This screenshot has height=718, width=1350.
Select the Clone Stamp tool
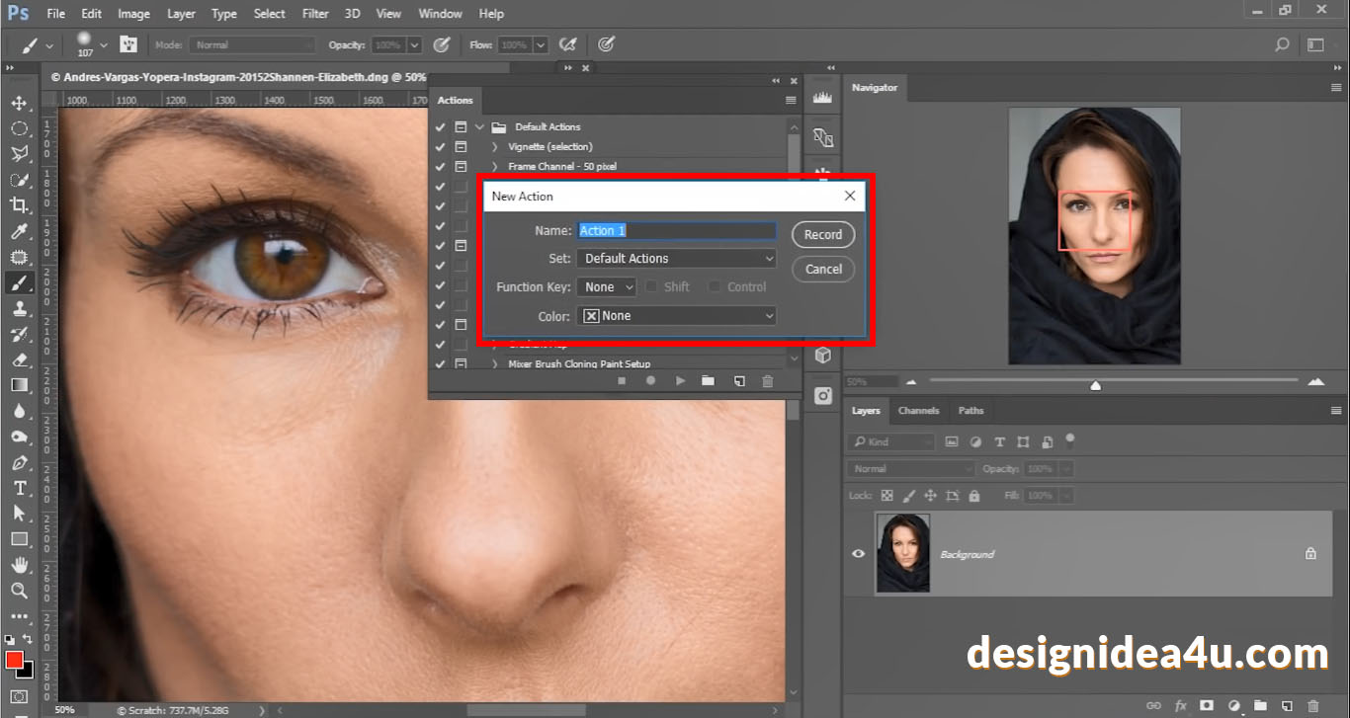tap(19, 309)
